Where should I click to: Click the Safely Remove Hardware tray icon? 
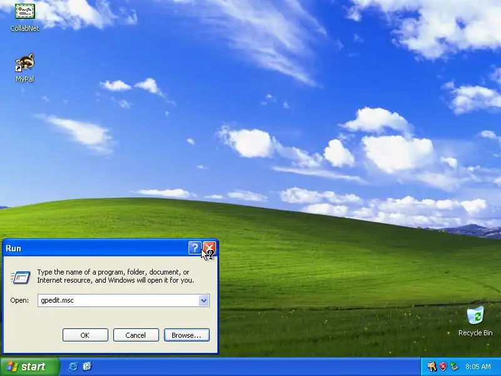click(x=453, y=367)
